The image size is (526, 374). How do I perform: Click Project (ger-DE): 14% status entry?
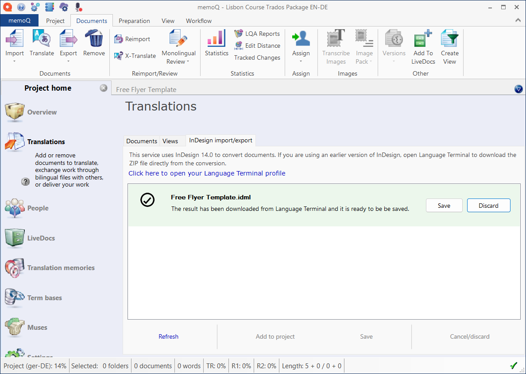[35, 366]
